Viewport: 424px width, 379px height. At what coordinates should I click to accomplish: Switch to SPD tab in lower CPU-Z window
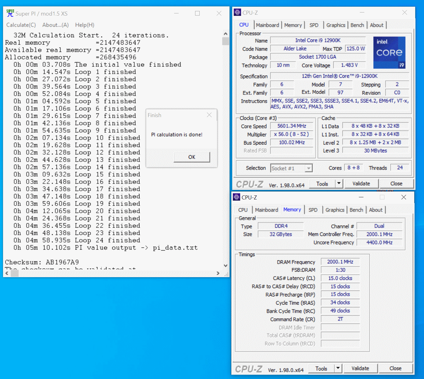pos(313,210)
